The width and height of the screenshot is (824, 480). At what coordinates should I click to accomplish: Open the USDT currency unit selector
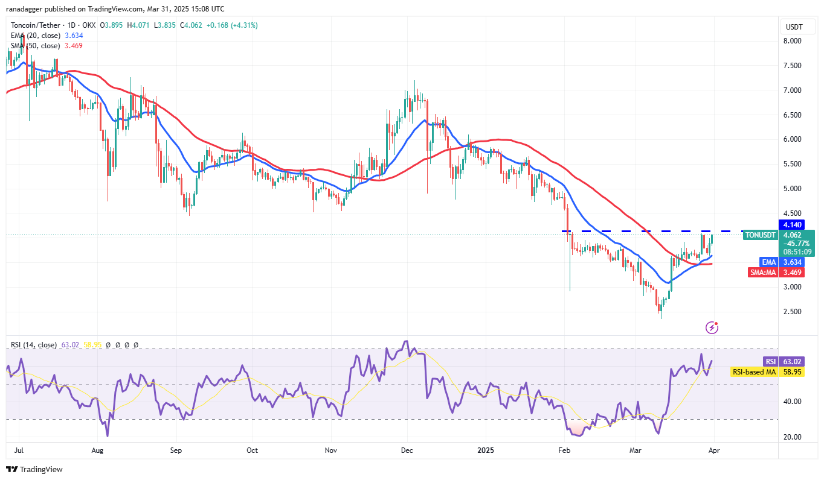coord(796,27)
